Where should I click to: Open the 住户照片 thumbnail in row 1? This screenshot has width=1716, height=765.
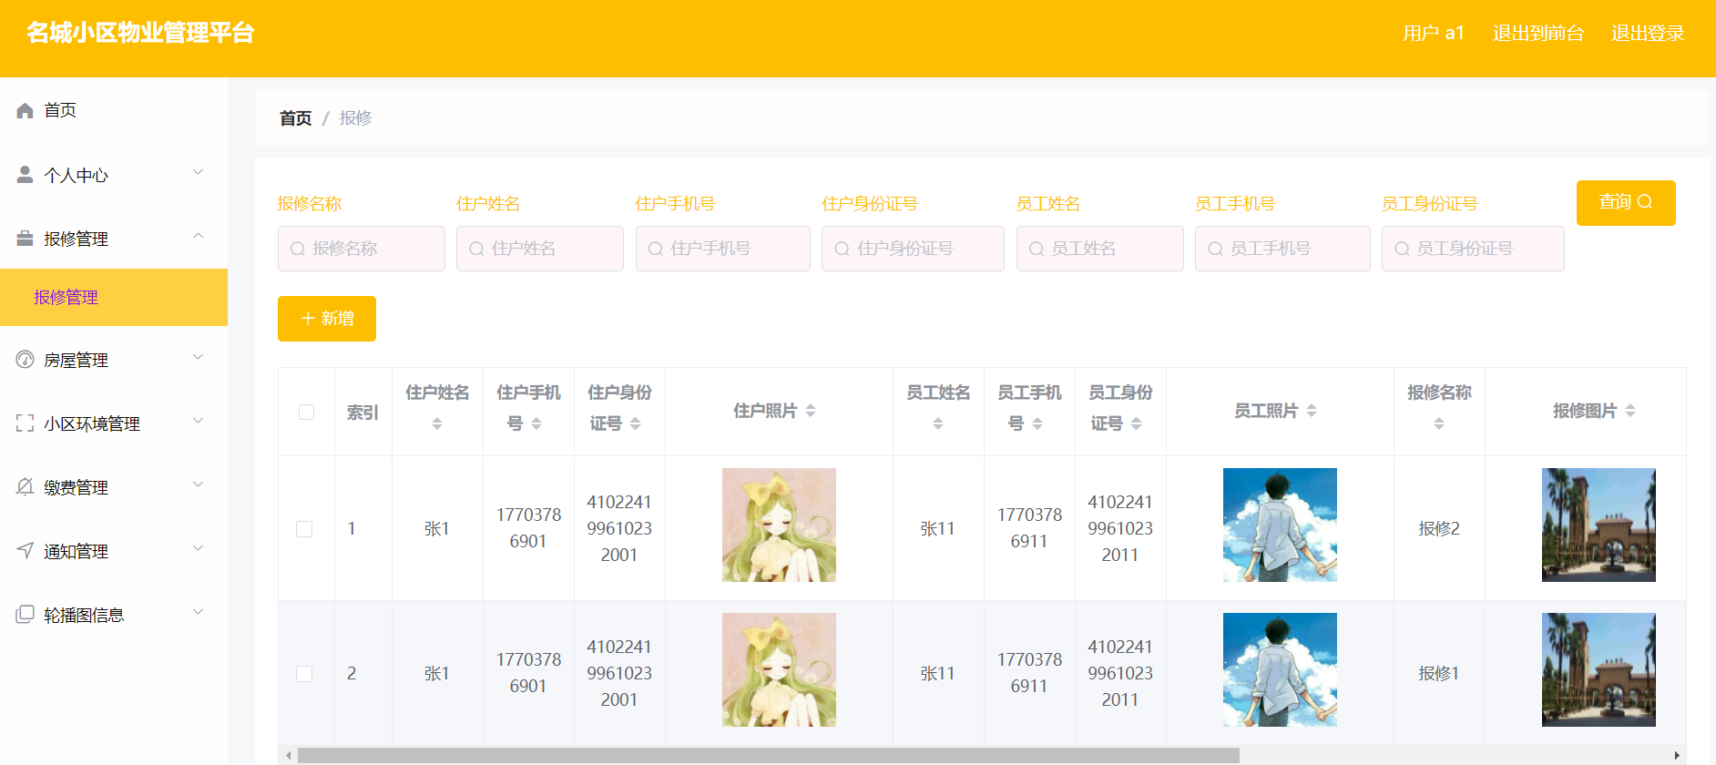coord(779,525)
